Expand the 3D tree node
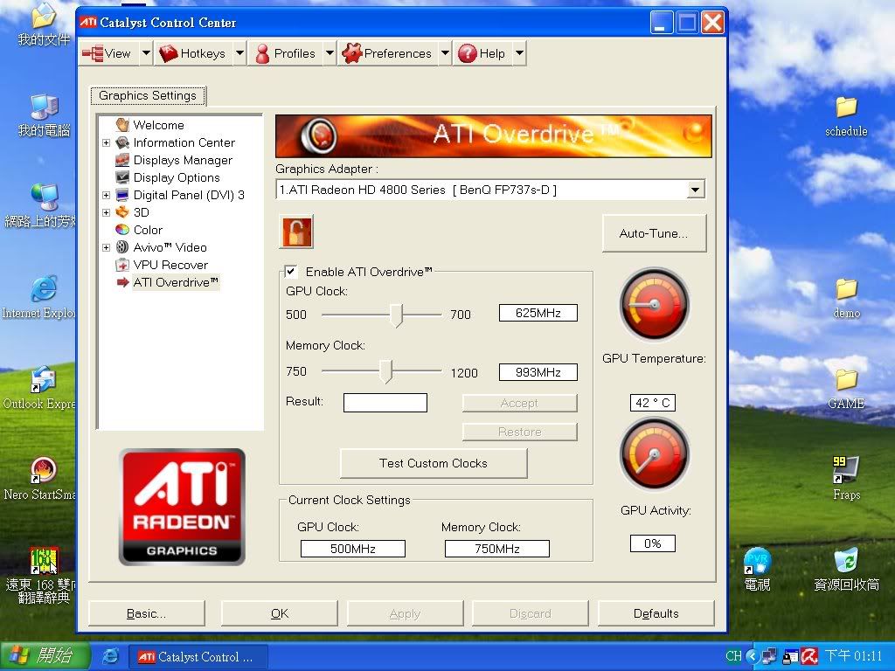Image resolution: width=895 pixels, height=671 pixels. [x=107, y=212]
